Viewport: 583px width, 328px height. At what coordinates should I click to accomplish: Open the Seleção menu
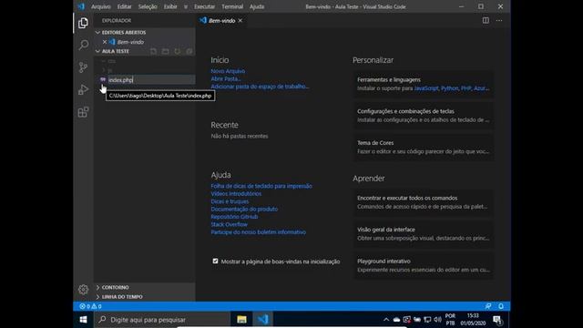(x=148, y=6)
